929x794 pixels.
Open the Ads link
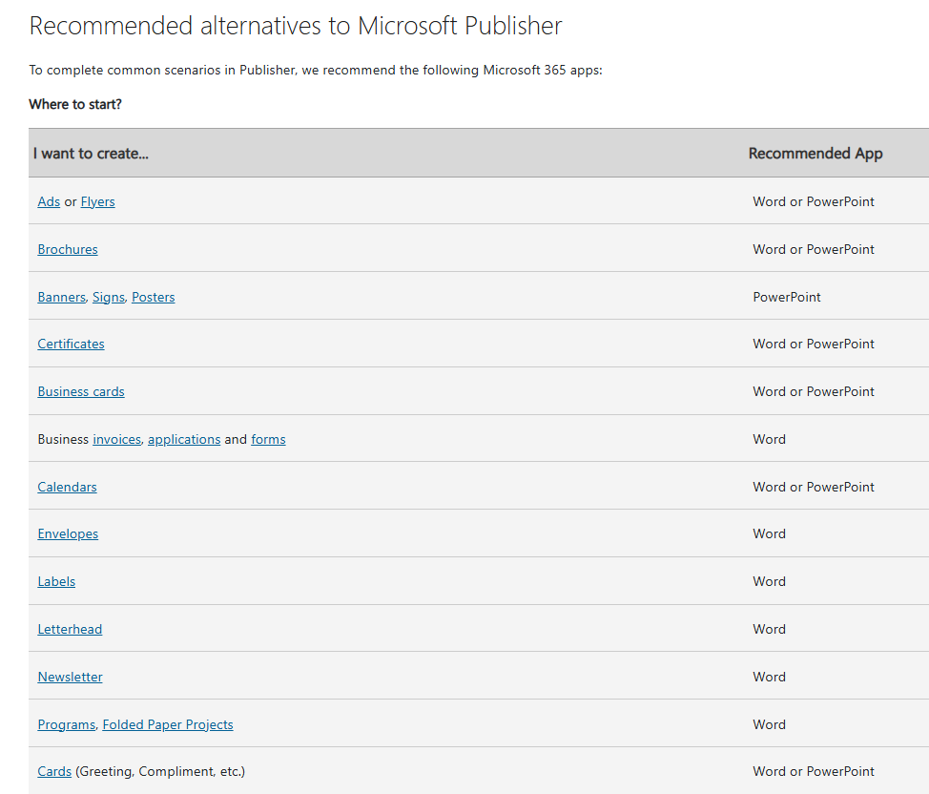tap(49, 201)
